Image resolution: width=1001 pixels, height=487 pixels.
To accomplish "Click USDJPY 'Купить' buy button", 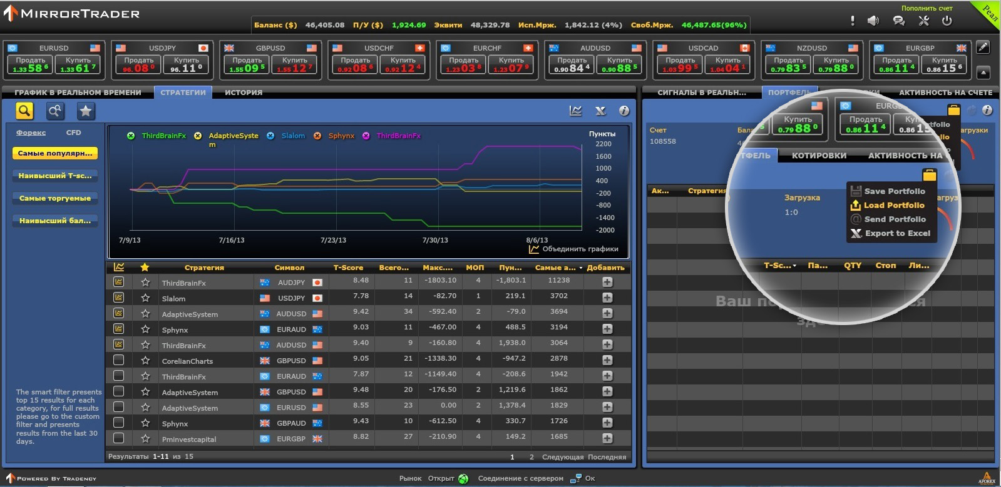I will [x=186, y=64].
